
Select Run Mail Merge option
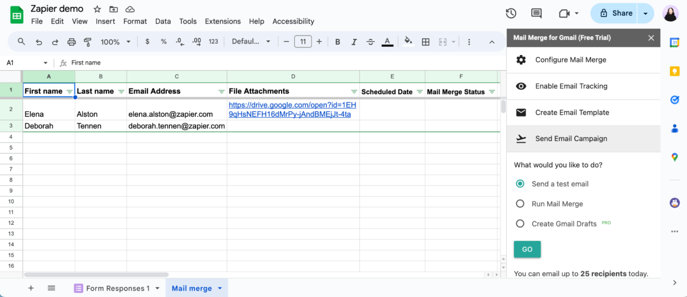(520, 204)
